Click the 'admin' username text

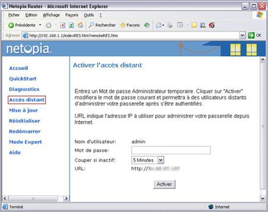click(139, 142)
